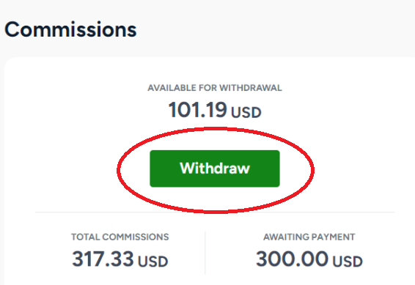Click the Awaiting Payment label
415x285 pixels.
pos(309,237)
